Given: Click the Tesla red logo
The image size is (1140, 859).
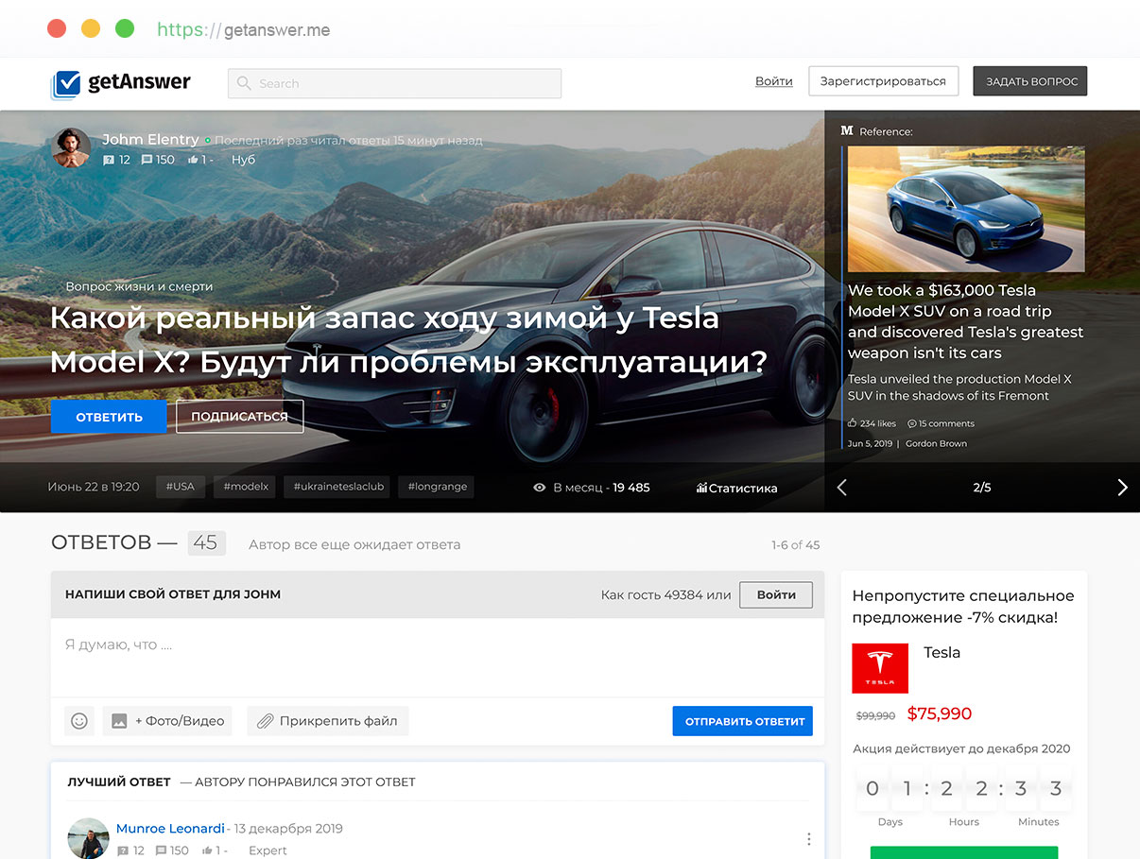Looking at the screenshot, I should 879,668.
